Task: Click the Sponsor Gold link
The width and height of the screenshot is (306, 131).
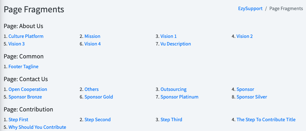Action: click(99, 97)
